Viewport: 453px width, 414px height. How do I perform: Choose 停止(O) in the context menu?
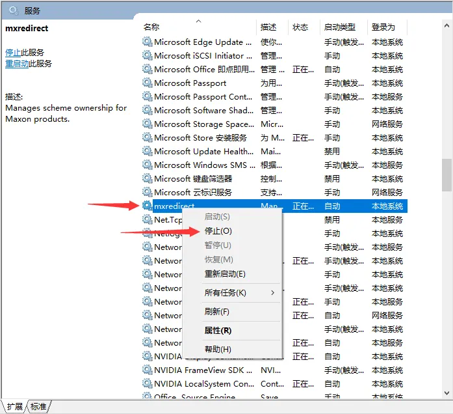pyautogui.click(x=218, y=231)
